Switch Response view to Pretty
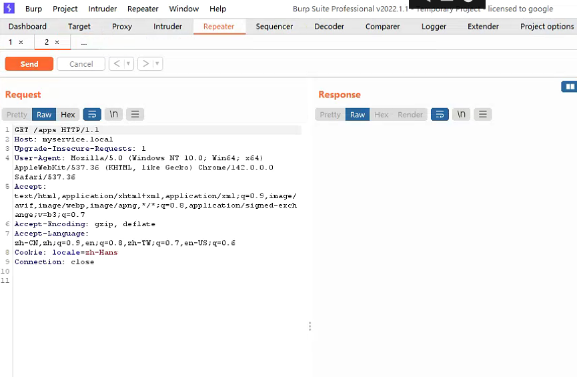This screenshot has width=577, height=377. pyautogui.click(x=330, y=115)
